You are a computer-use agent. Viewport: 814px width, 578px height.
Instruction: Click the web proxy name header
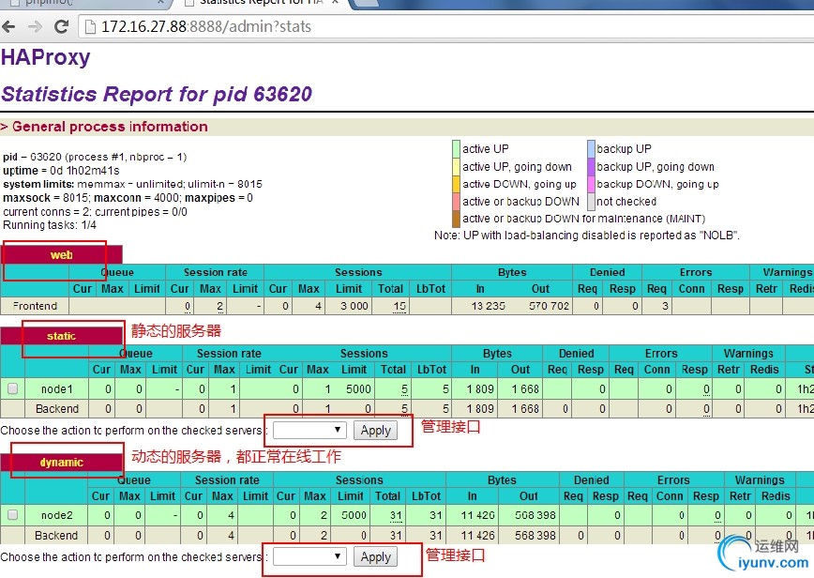click(x=61, y=255)
